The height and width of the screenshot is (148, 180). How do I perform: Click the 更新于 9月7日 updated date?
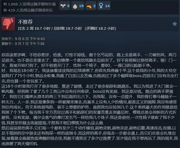click(x=23, y=44)
